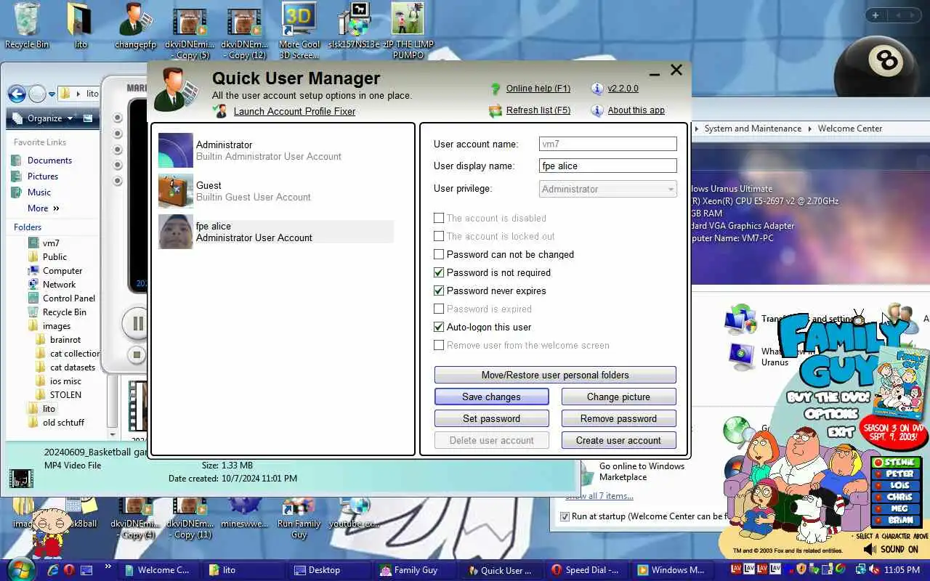This screenshot has height=581, width=930.
Task: Select the Guest account briefcase avatar
Action: click(176, 191)
